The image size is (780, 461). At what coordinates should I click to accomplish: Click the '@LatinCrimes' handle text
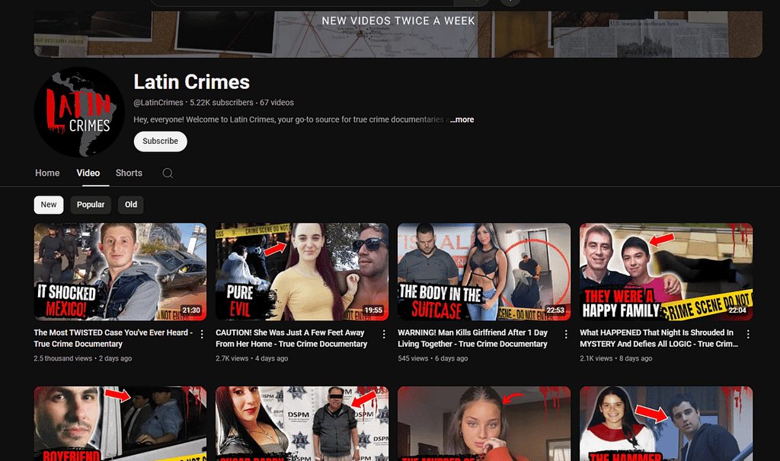click(158, 103)
